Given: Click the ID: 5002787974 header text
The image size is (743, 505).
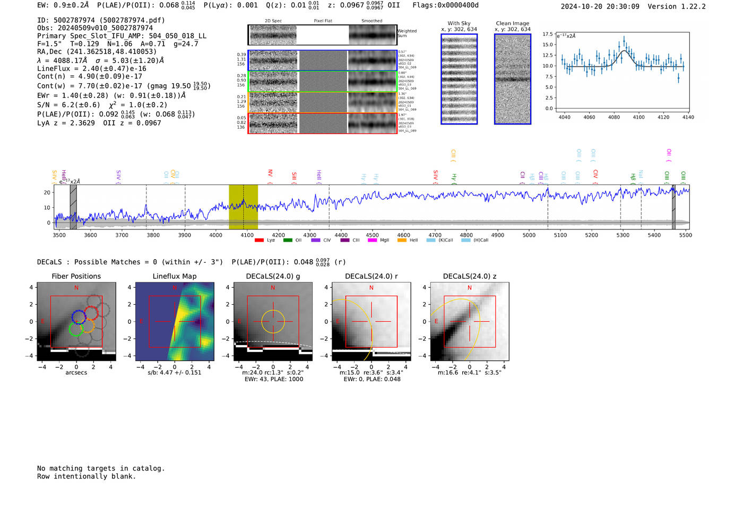Looking at the screenshot, I should click(x=101, y=20).
